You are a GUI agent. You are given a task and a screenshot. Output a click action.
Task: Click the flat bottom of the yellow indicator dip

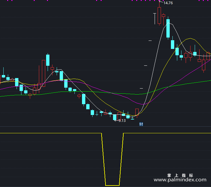click(112, 185)
